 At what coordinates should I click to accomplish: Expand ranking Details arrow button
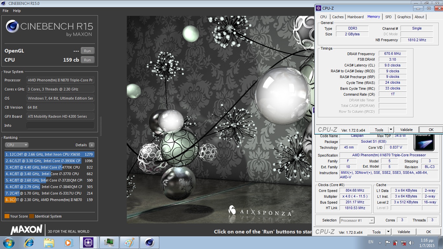92,145
